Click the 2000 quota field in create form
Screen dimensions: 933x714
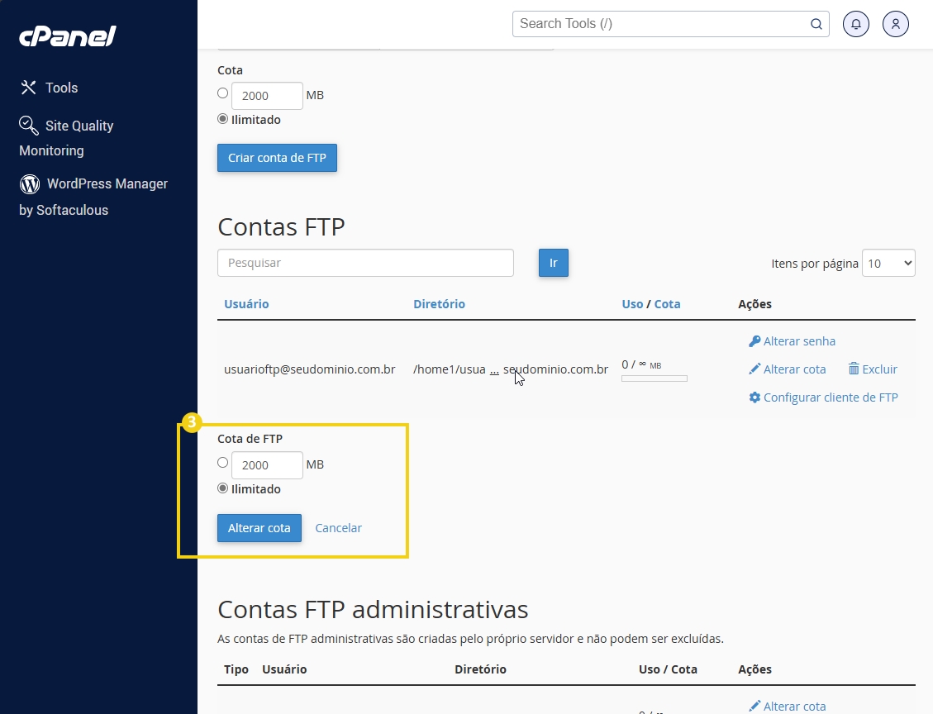pyautogui.click(x=267, y=96)
